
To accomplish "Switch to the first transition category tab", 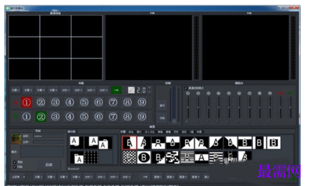I will point(123,132).
